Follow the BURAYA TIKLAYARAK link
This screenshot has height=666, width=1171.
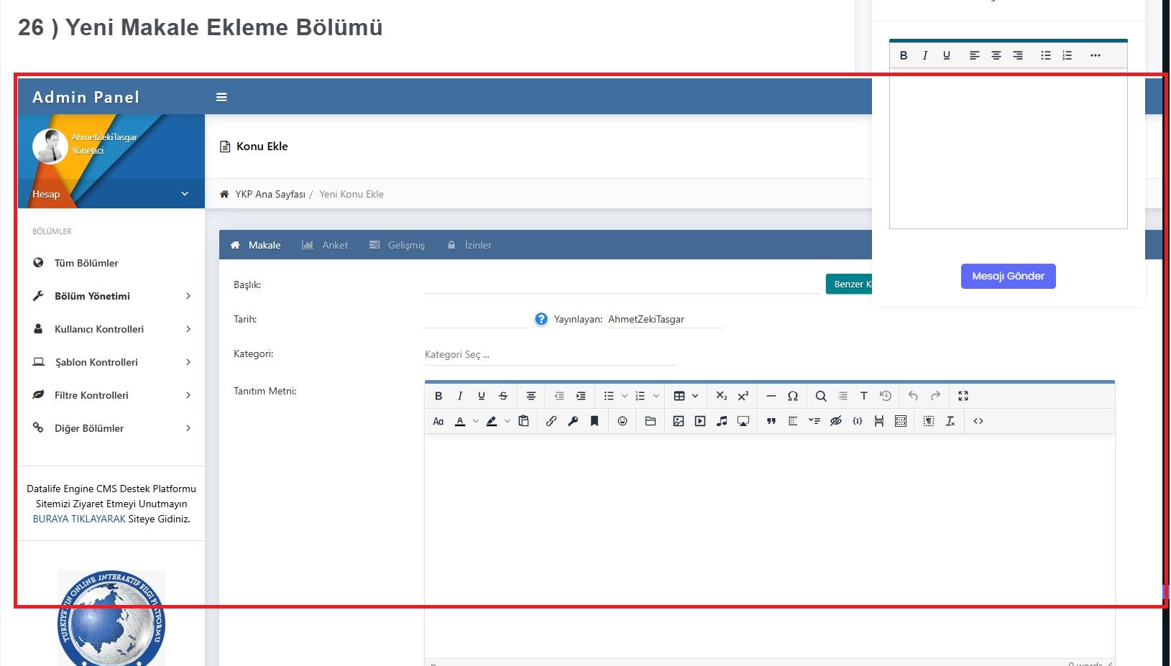coord(79,519)
